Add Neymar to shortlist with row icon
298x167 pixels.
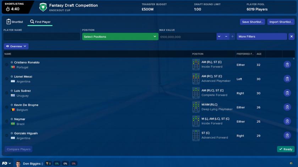coord(287,121)
